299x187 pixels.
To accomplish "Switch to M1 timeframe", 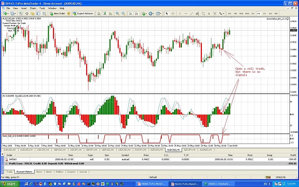I will point(230,13).
